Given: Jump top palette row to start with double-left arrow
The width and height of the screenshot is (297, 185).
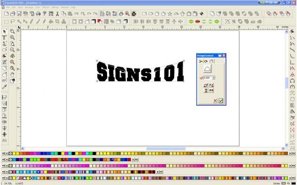Looking at the screenshot, I should tap(3, 153).
